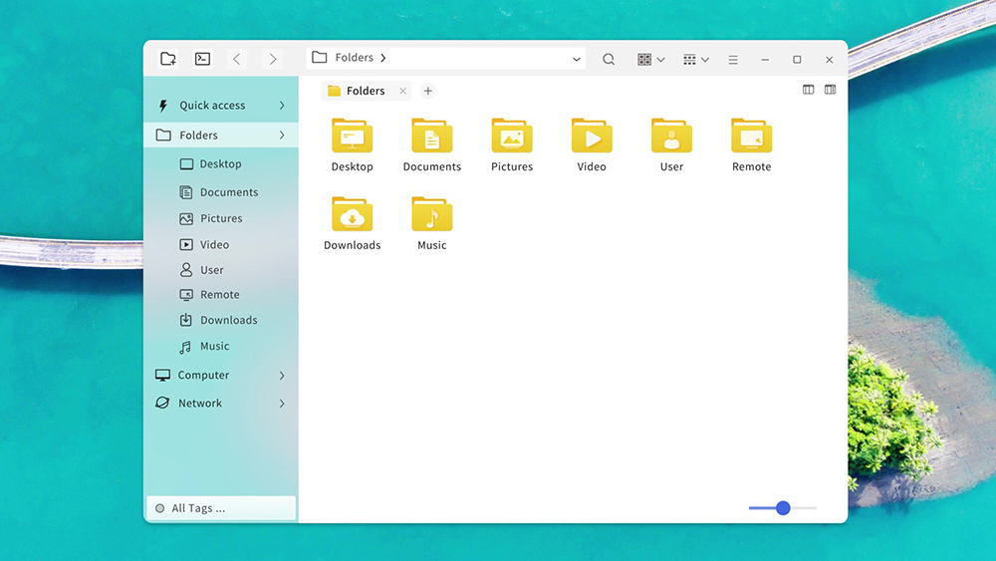Expand the address bar history dropdown
996x561 pixels.
[577, 60]
